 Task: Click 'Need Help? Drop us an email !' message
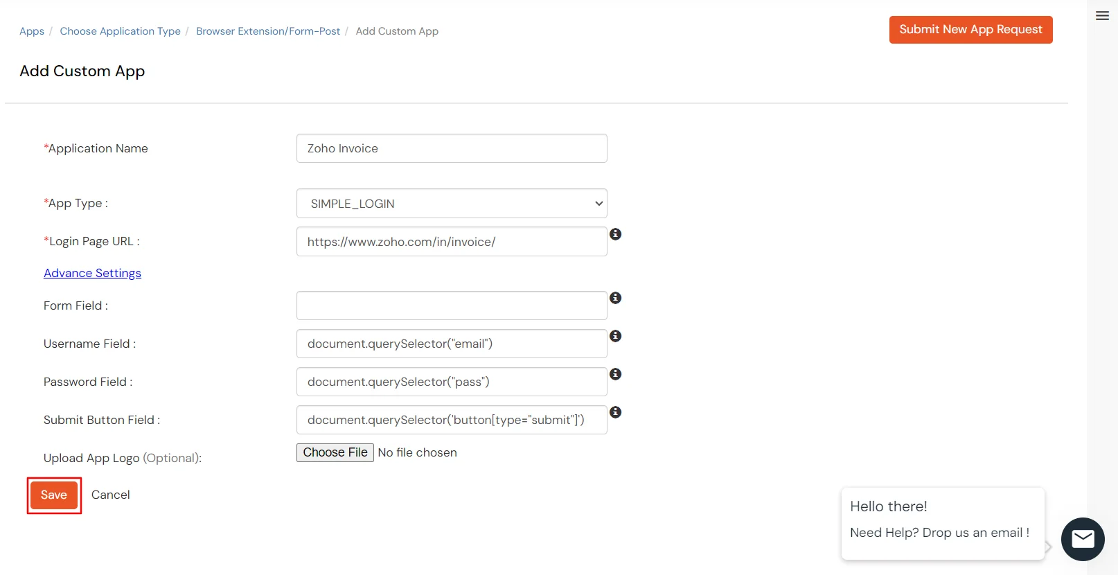click(939, 533)
